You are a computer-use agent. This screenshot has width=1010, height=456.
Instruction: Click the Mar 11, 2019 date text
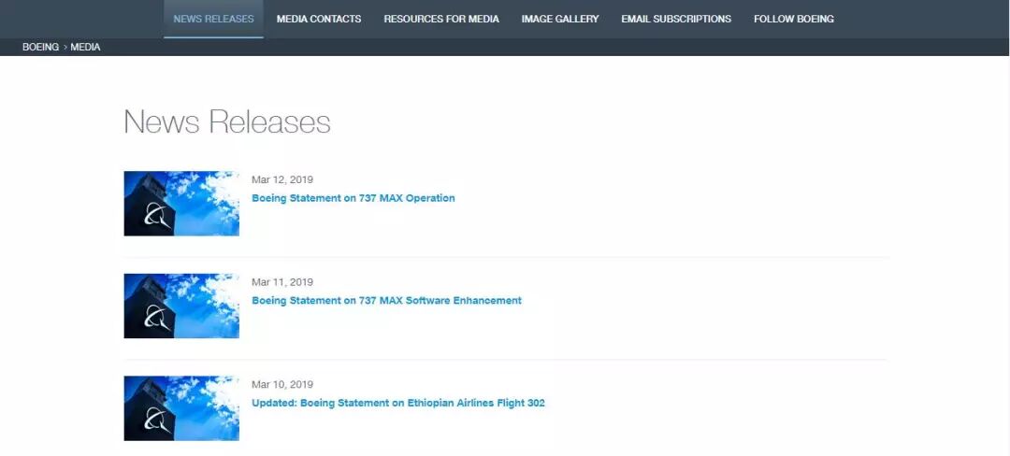[x=282, y=281]
